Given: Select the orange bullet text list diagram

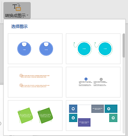Looking at the screenshot, I should point(35,82).
